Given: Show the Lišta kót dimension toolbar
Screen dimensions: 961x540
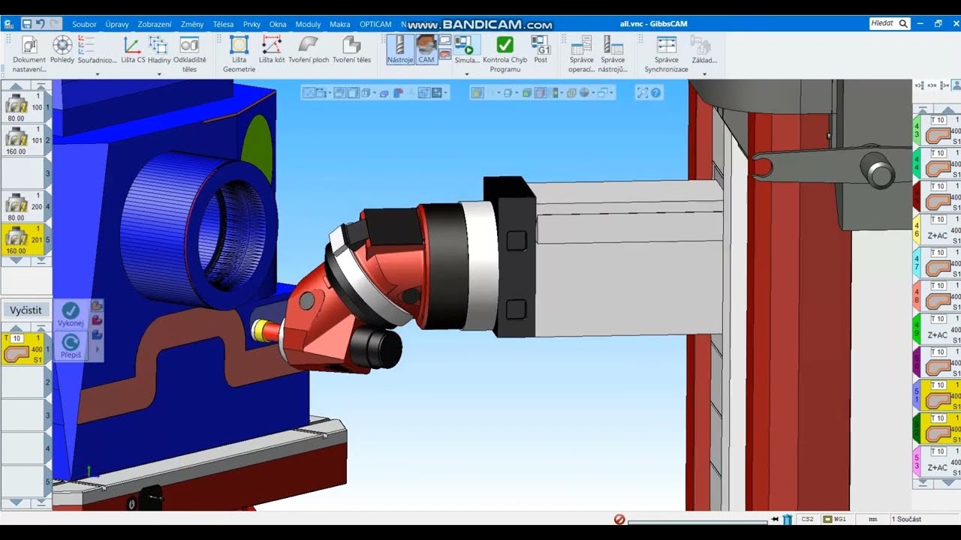Looking at the screenshot, I should click(x=272, y=49).
